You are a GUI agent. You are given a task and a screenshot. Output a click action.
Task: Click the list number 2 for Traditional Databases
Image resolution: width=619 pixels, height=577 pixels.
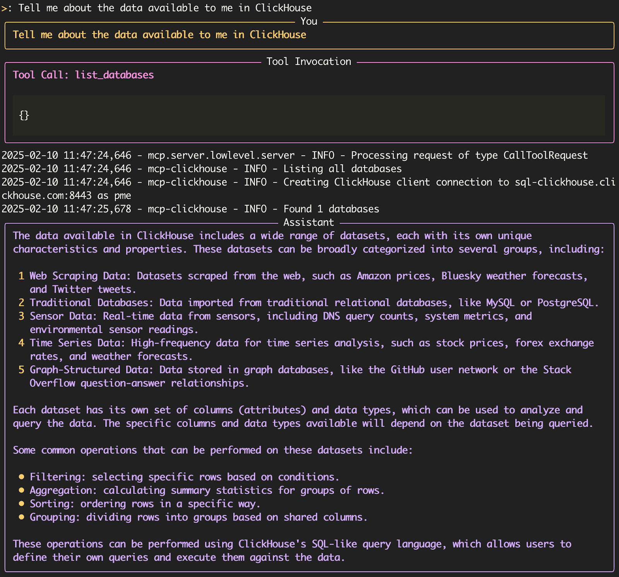coord(21,303)
